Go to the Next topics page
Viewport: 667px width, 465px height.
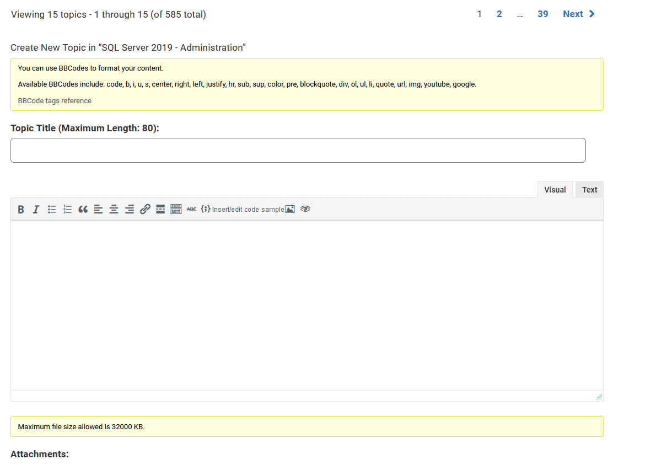(573, 14)
